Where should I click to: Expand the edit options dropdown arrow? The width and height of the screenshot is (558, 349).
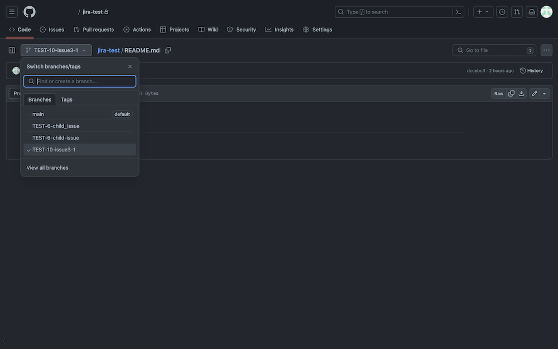tap(545, 94)
